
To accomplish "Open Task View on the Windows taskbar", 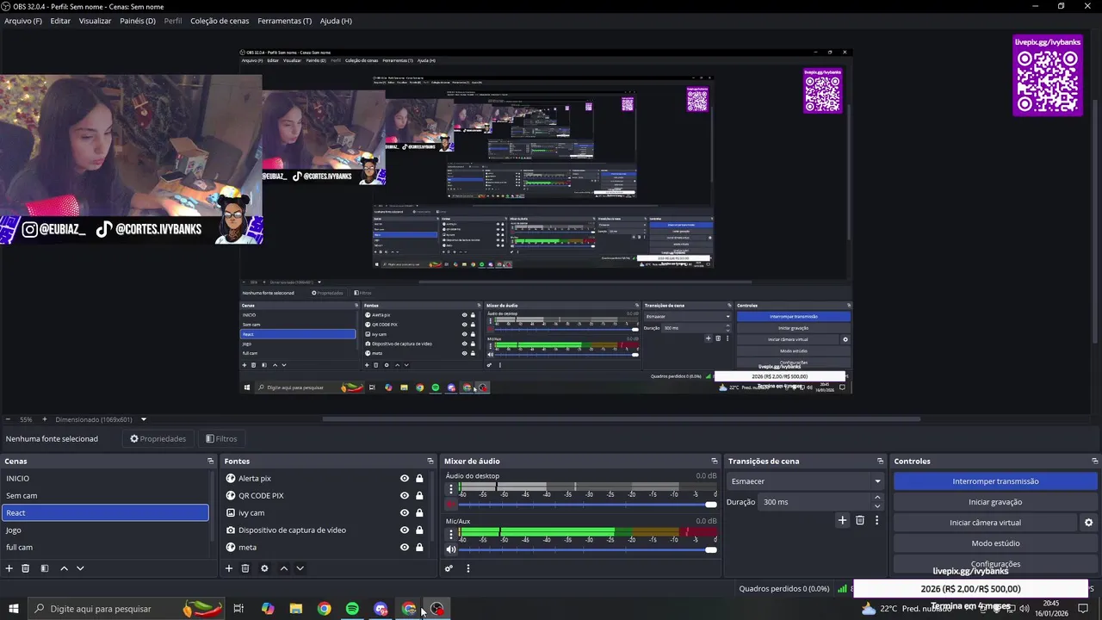I will point(238,609).
